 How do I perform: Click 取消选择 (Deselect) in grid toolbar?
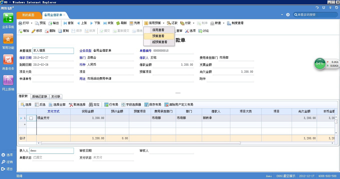(x=77, y=105)
